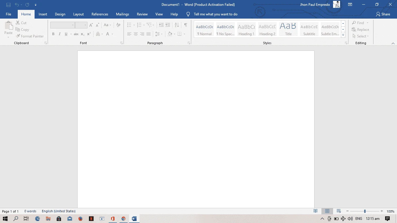
Task: Click the Format Painter brush icon
Action: 18,36
